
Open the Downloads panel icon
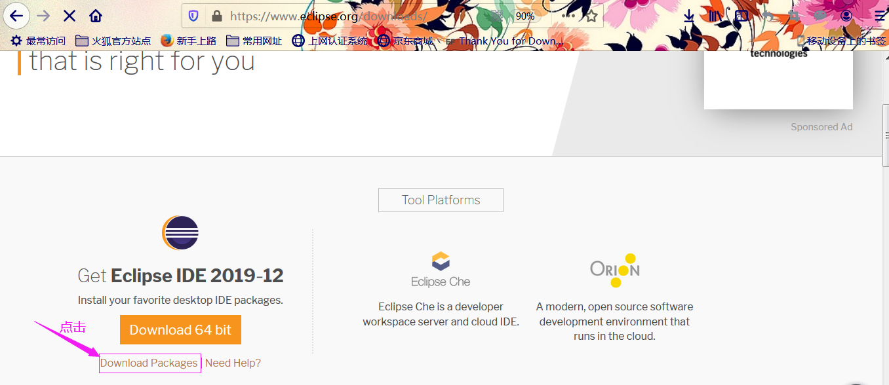(690, 16)
